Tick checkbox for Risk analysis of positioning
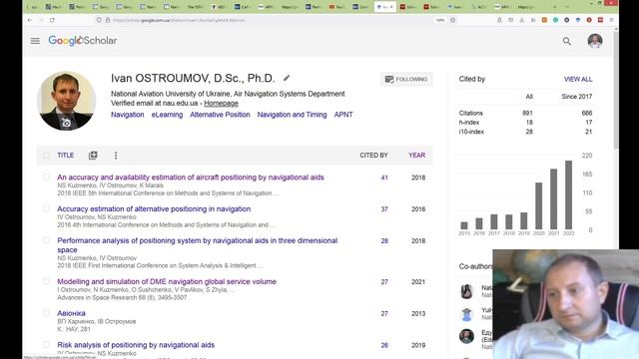This screenshot has height=359, width=639. tap(46, 345)
